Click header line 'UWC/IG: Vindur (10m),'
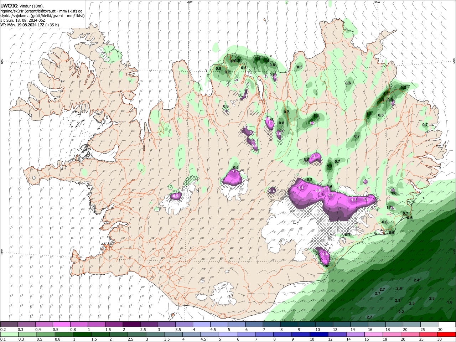 [22, 6]
